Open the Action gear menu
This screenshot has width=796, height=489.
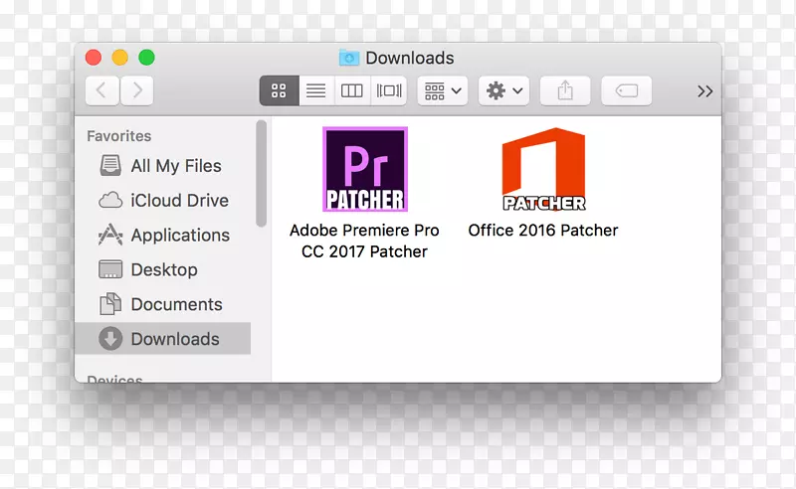(503, 90)
